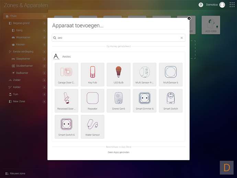Click the Zones & Apparaten title

click(26, 5)
